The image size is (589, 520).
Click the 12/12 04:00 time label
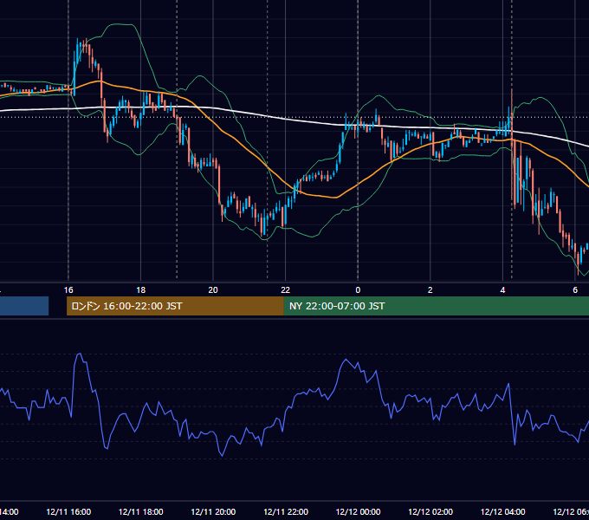click(x=503, y=511)
